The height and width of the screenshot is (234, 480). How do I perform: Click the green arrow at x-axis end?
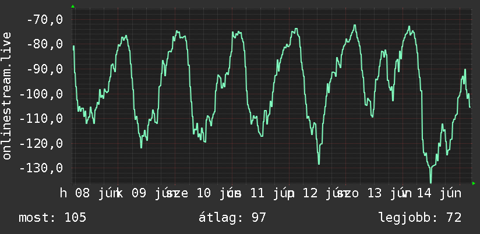(474, 183)
